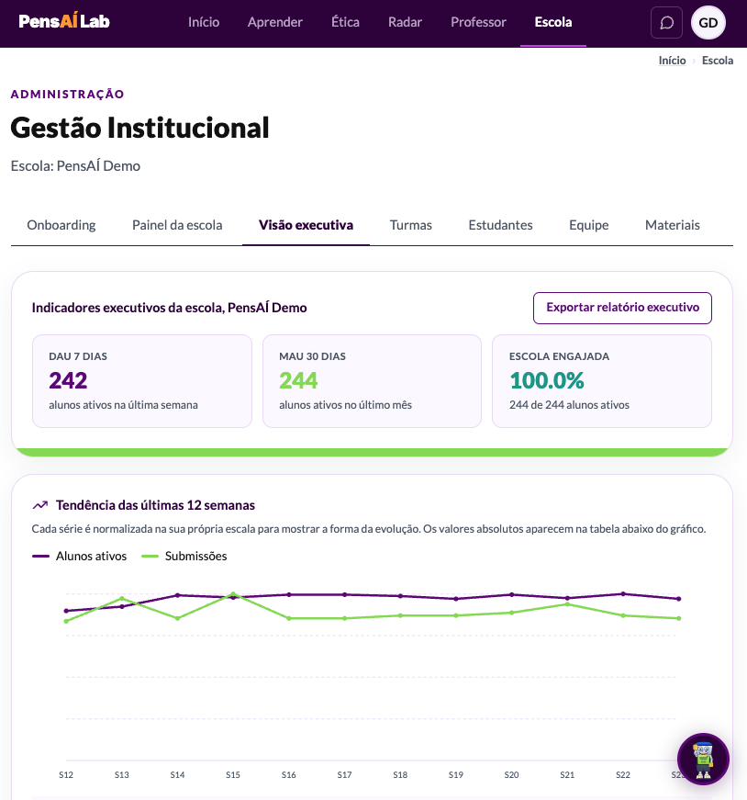
Task: Click the S15 Submissões peak data point
Action: pyautogui.click(x=233, y=594)
